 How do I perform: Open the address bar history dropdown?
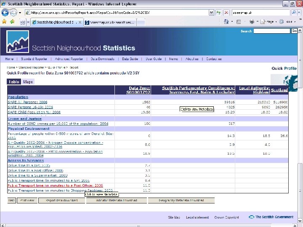[211, 13]
